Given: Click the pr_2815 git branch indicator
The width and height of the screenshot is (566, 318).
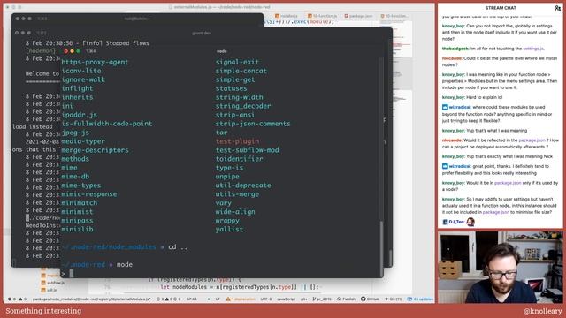Looking at the screenshot, I should (x=322, y=299).
